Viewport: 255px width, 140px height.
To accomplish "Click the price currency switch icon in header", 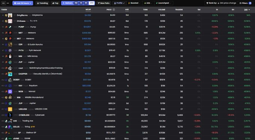I will (114, 10).
